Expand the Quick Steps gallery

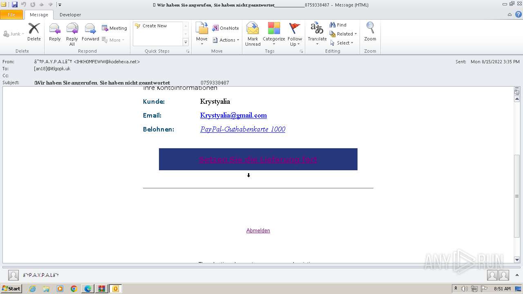[186, 42]
